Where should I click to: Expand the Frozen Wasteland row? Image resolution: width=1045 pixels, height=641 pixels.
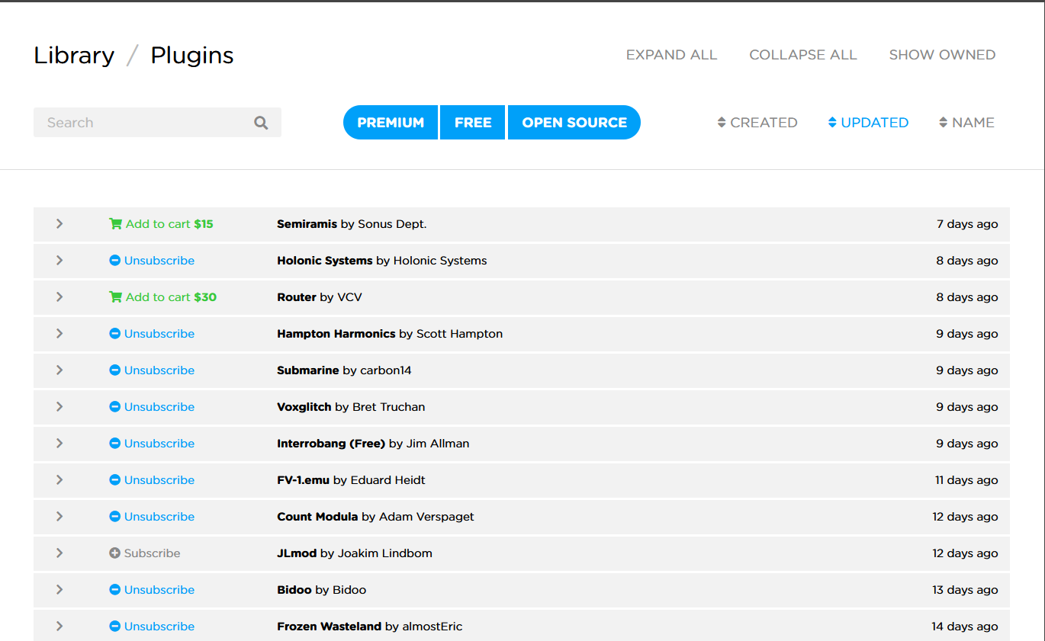pyautogui.click(x=59, y=627)
